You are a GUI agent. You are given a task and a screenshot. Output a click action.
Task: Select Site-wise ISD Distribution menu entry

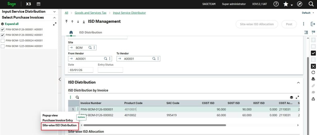pos(59,125)
